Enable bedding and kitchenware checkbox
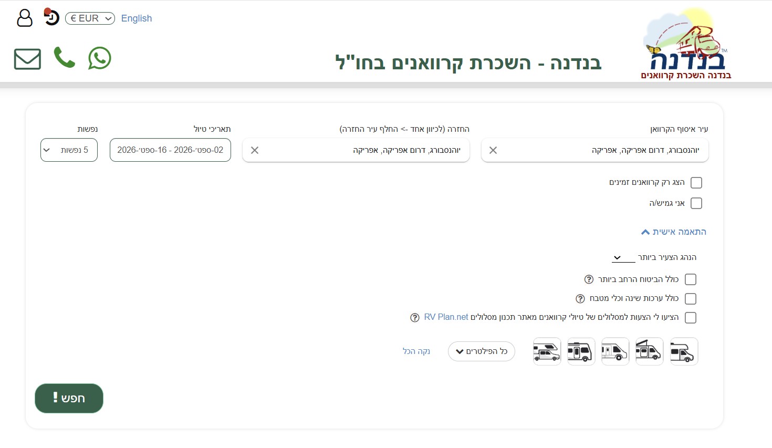This screenshot has width=772, height=448. point(691,298)
